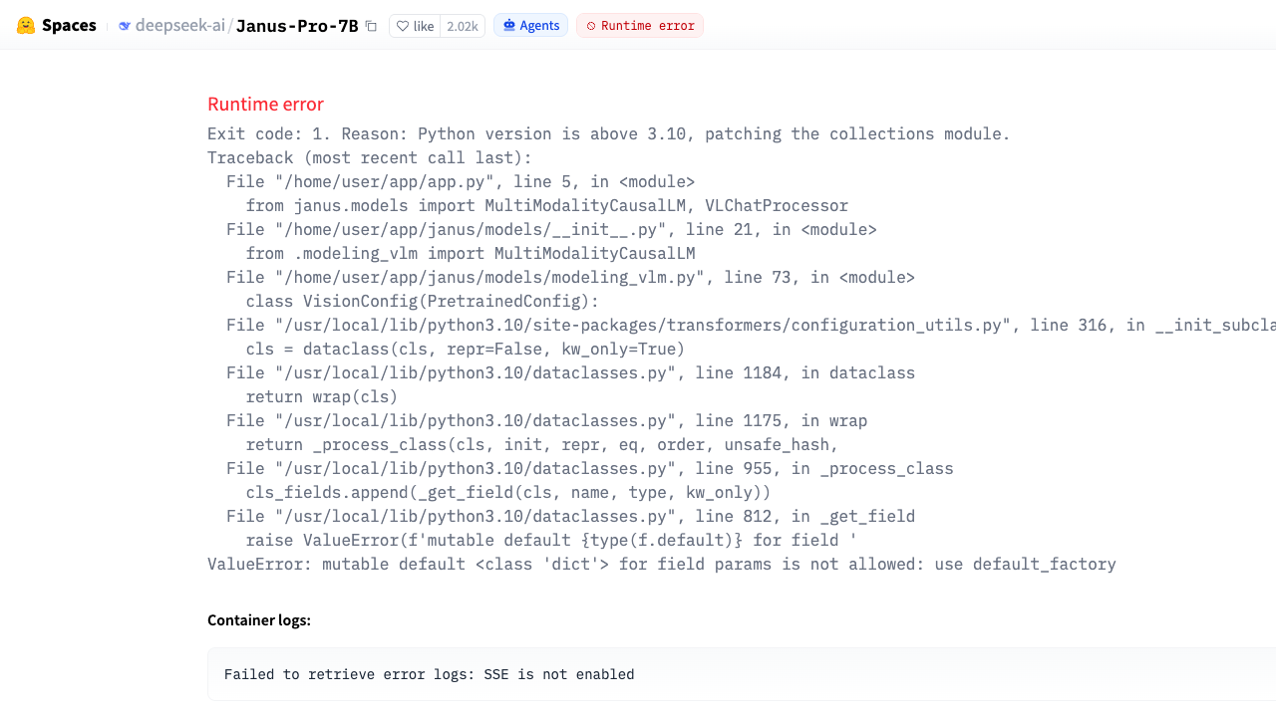
Task: Select the 'raise ValueError' code line
Action: [551, 541]
